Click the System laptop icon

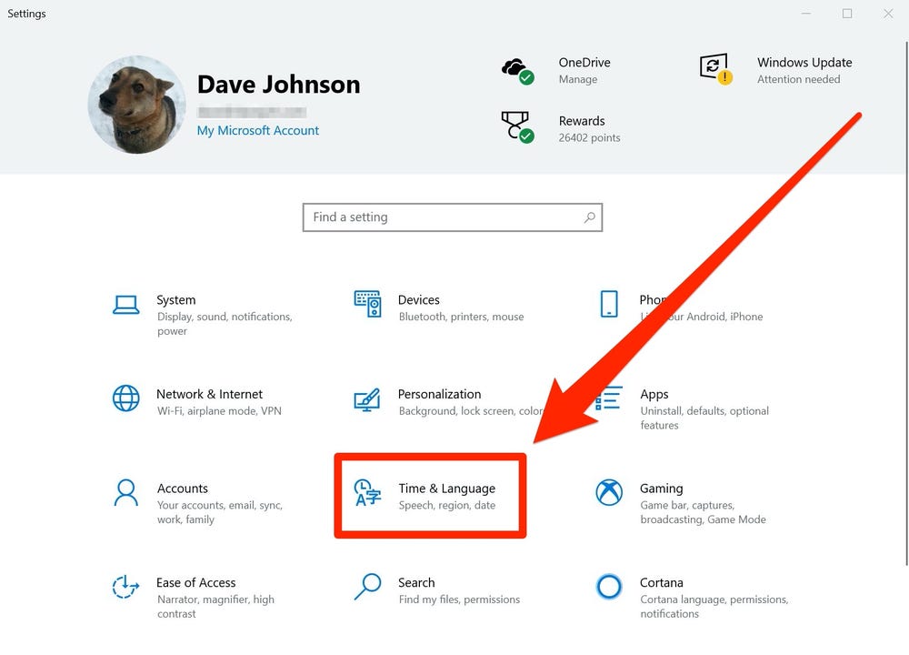tap(125, 305)
